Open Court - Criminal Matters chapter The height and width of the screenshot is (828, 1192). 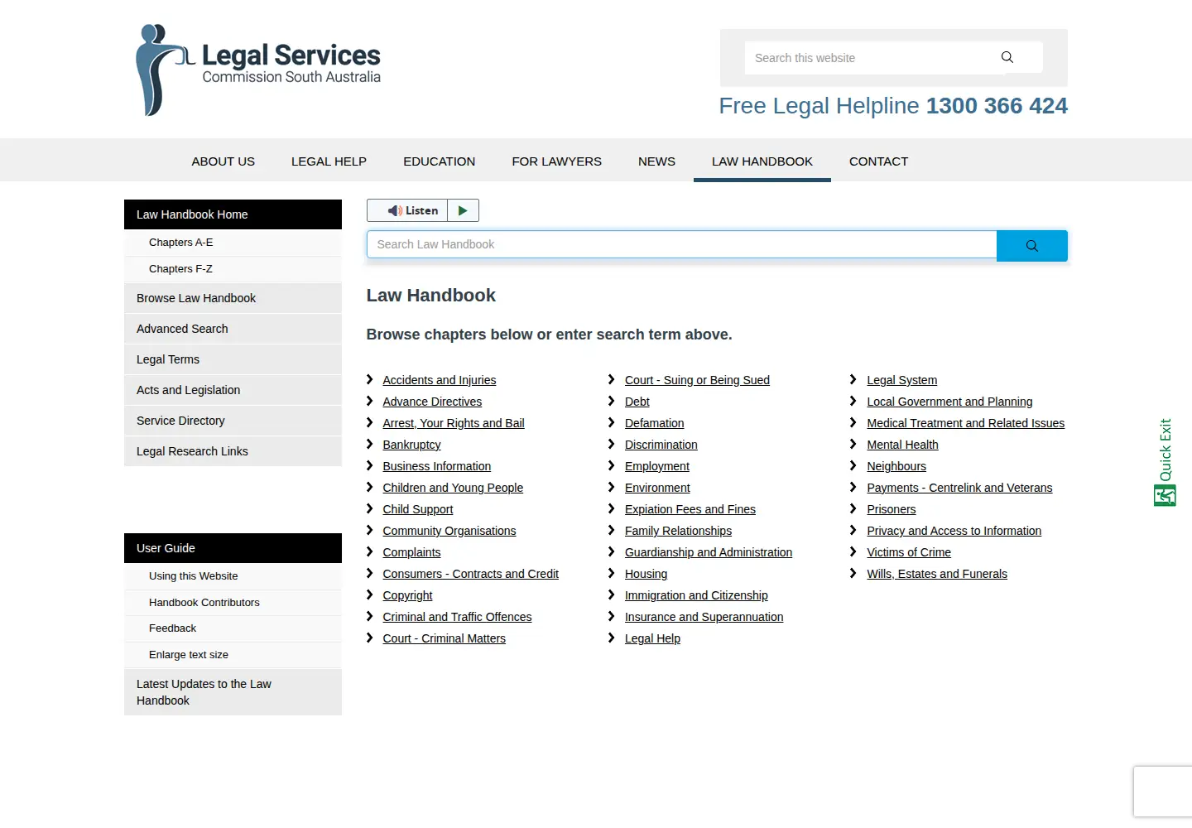[445, 638]
